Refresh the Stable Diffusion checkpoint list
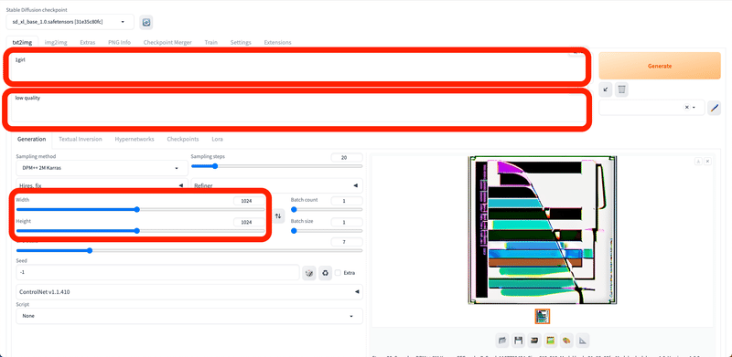The width and height of the screenshot is (732, 357). (146, 22)
